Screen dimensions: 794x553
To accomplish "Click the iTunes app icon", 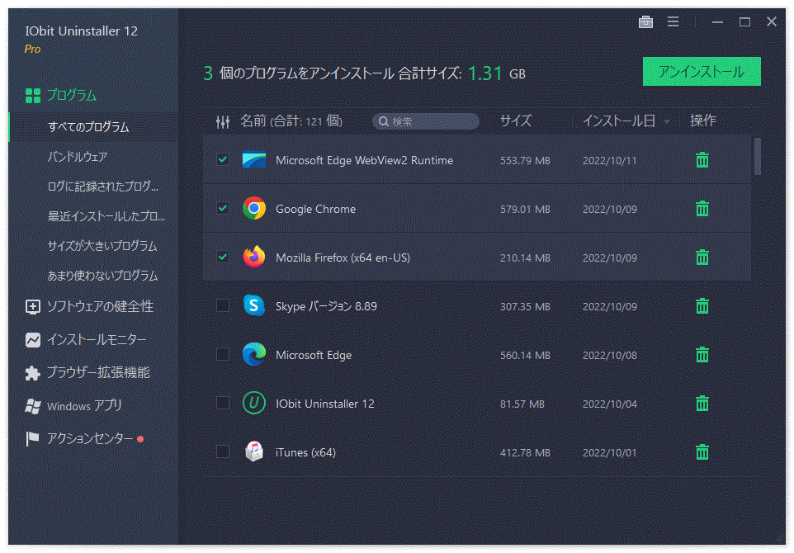I will click(x=254, y=451).
